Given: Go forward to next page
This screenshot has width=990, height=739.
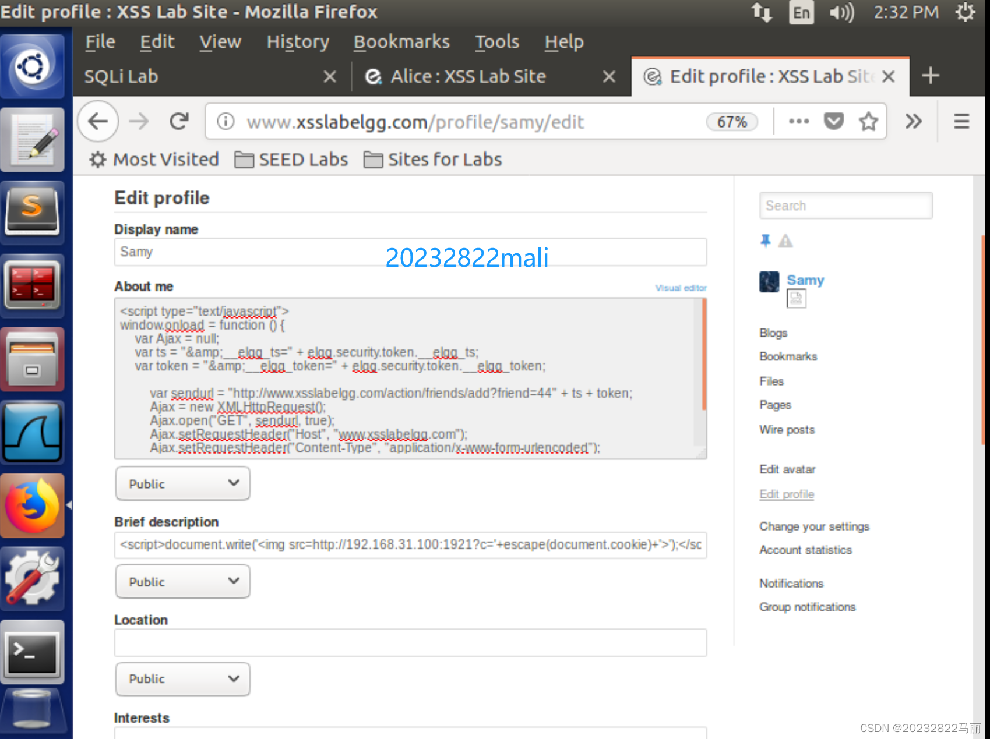Looking at the screenshot, I should coord(139,122).
